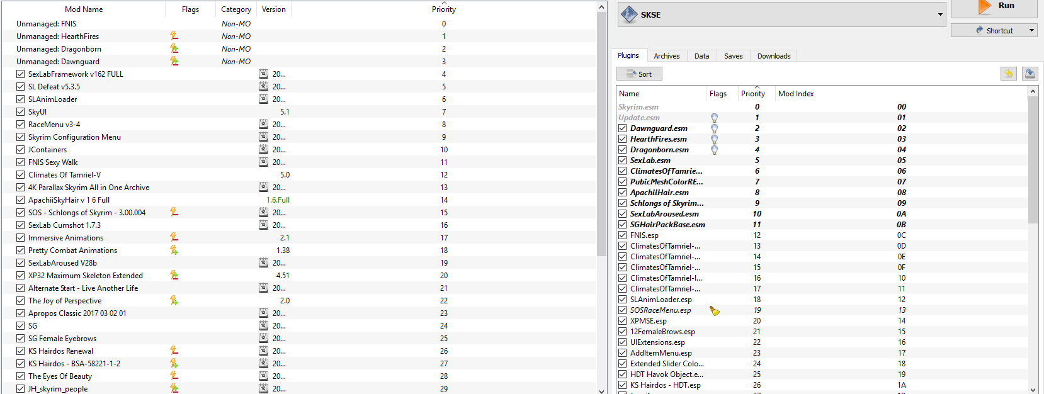Click the Sort plugins button
This screenshot has width=1044, height=394.
pyautogui.click(x=639, y=74)
